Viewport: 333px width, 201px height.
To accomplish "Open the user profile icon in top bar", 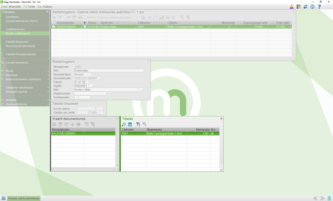I will click(291, 7).
